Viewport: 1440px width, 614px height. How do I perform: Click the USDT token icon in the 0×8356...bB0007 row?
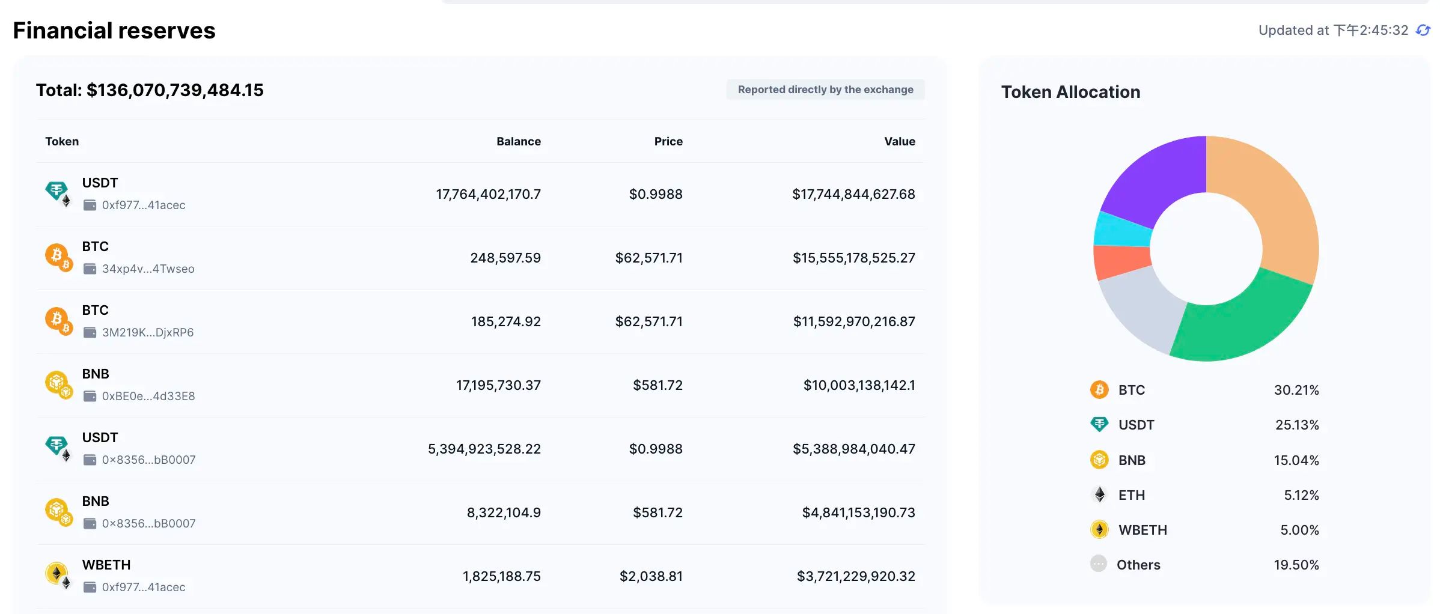point(58,449)
